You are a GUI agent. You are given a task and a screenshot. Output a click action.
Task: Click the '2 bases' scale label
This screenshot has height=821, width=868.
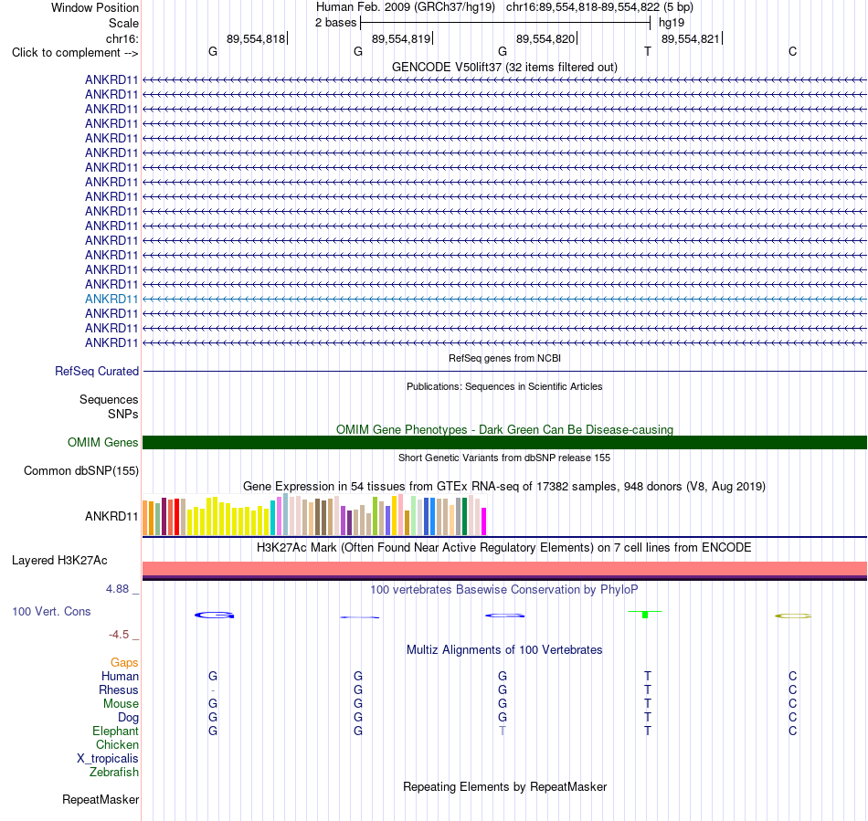pyautogui.click(x=335, y=23)
